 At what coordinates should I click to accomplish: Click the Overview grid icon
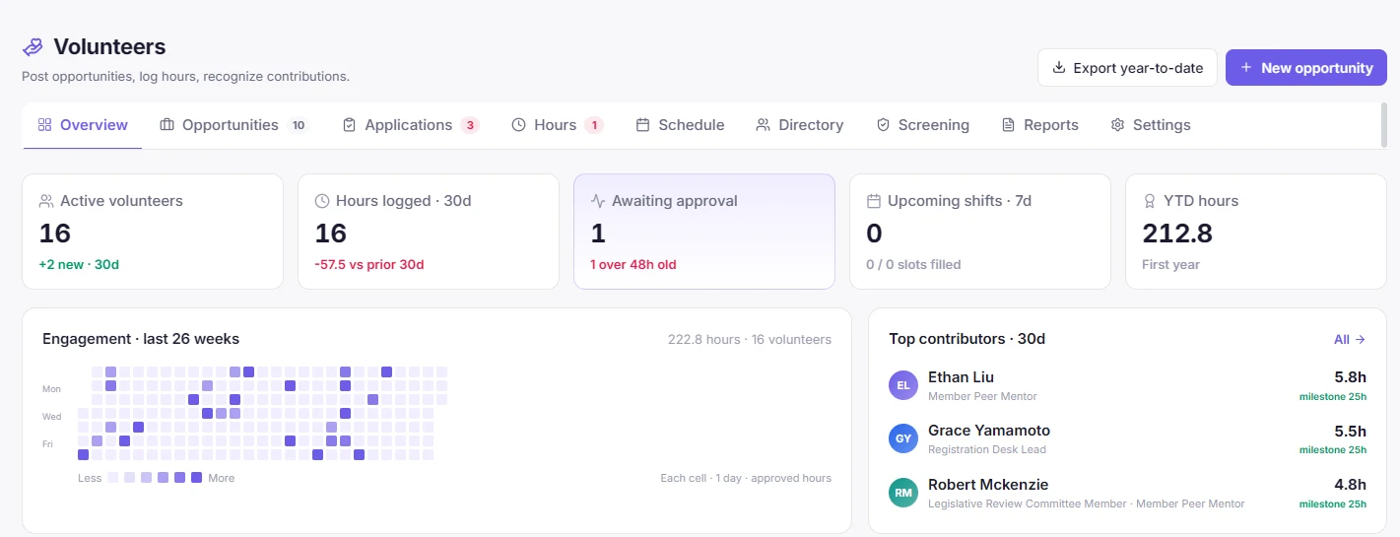[44, 125]
